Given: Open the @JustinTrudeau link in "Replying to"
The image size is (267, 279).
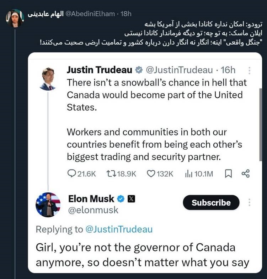Looking at the screenshot, I should point(119,229).
